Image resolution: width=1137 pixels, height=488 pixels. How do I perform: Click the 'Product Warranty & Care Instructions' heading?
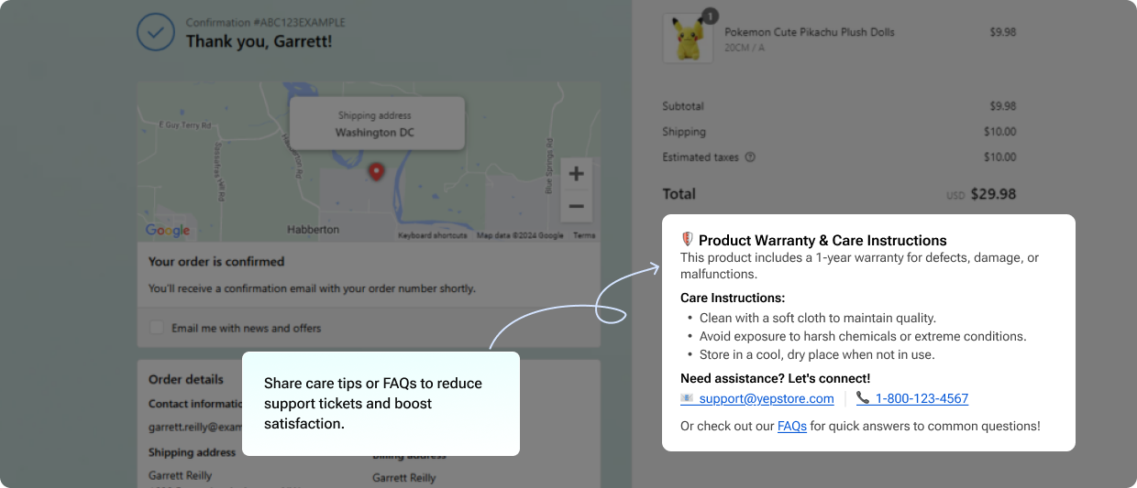[822, 240]
